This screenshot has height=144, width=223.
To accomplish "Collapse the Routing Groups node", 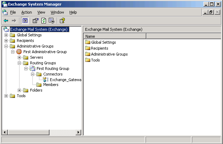I will pos(20,63).
